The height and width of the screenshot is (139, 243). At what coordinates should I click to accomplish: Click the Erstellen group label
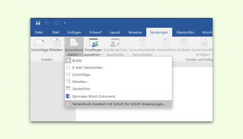point(47,59)
